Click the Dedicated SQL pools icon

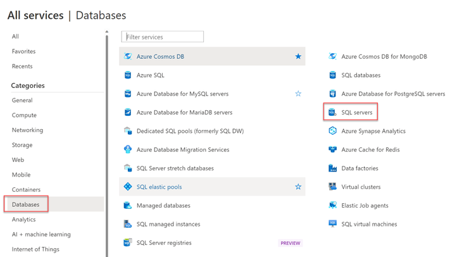tap(128, 131)
